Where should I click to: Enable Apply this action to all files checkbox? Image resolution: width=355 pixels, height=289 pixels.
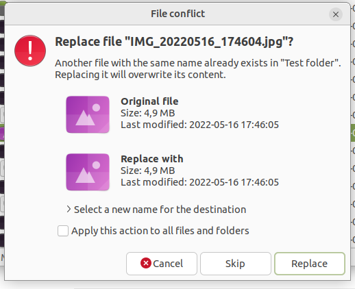(x=63, y=231)
